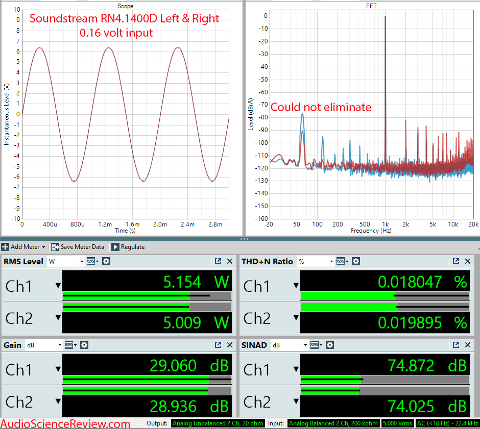Open RMS Level meter settings gear
The image size is (480, 429).
[x=106, y=261]
